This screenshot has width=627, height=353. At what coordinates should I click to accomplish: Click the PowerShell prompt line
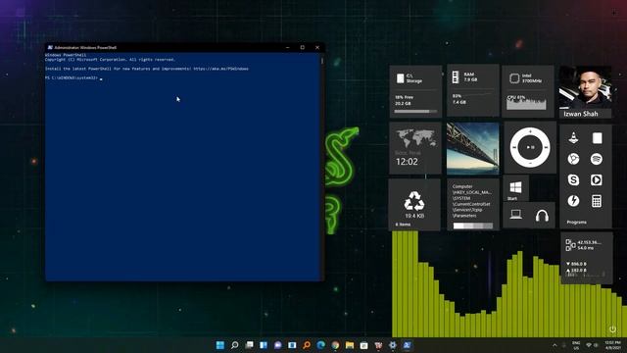73,78
